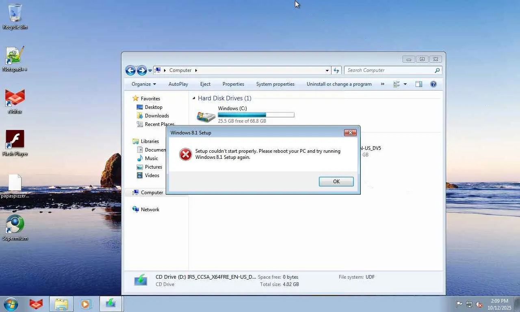
Task: Open the Videos library
Action: (152, 175)
